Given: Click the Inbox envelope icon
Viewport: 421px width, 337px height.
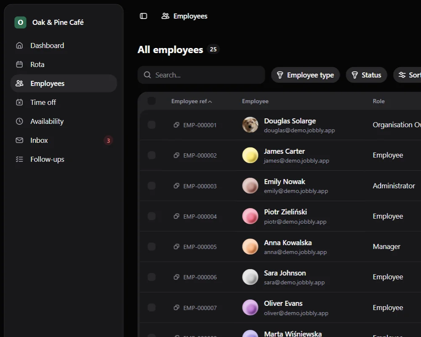Looking at the screenshot, I should pos(19,140).
